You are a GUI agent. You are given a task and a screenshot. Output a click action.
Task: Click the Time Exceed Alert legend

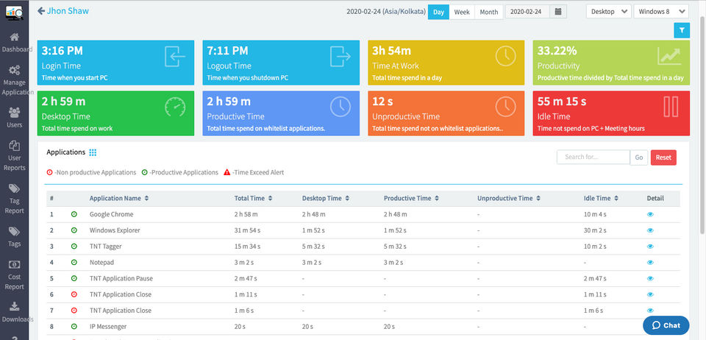[254, 172]
